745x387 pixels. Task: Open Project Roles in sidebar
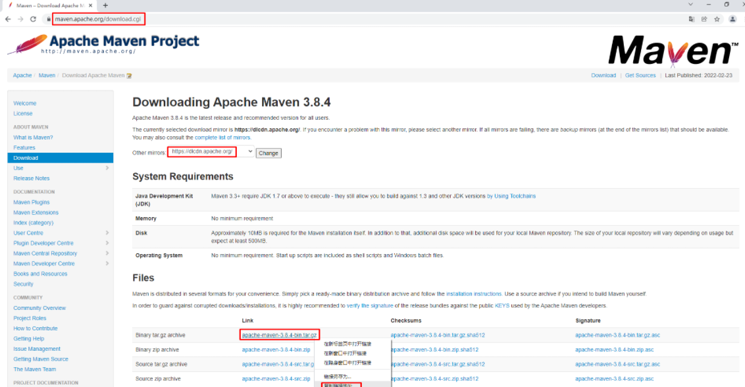point(30,318)
